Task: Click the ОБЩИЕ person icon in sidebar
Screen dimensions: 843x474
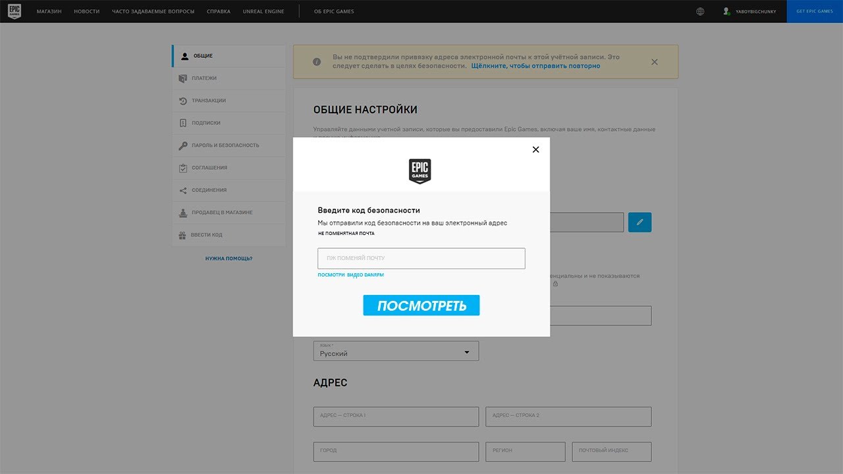Action: [x=184, y=56]
